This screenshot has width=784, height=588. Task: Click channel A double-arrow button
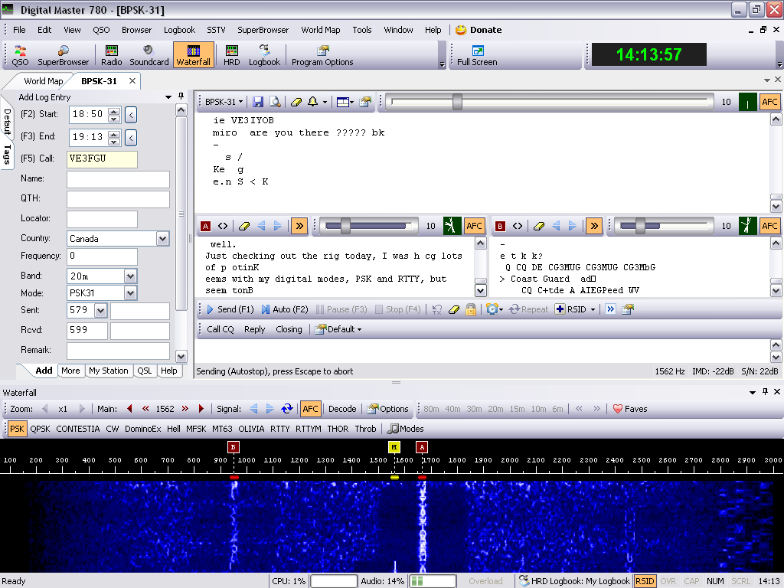[x=299, y=226]
